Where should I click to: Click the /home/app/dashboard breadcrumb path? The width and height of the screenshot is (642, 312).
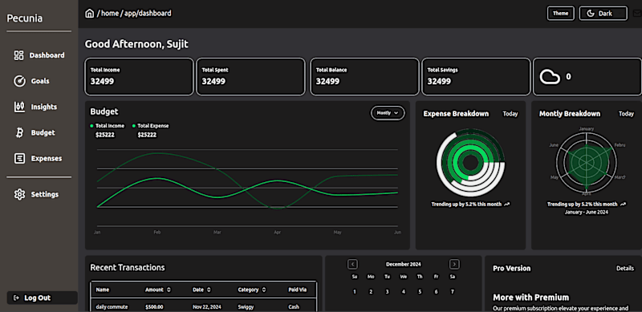(x=134, y=14)
